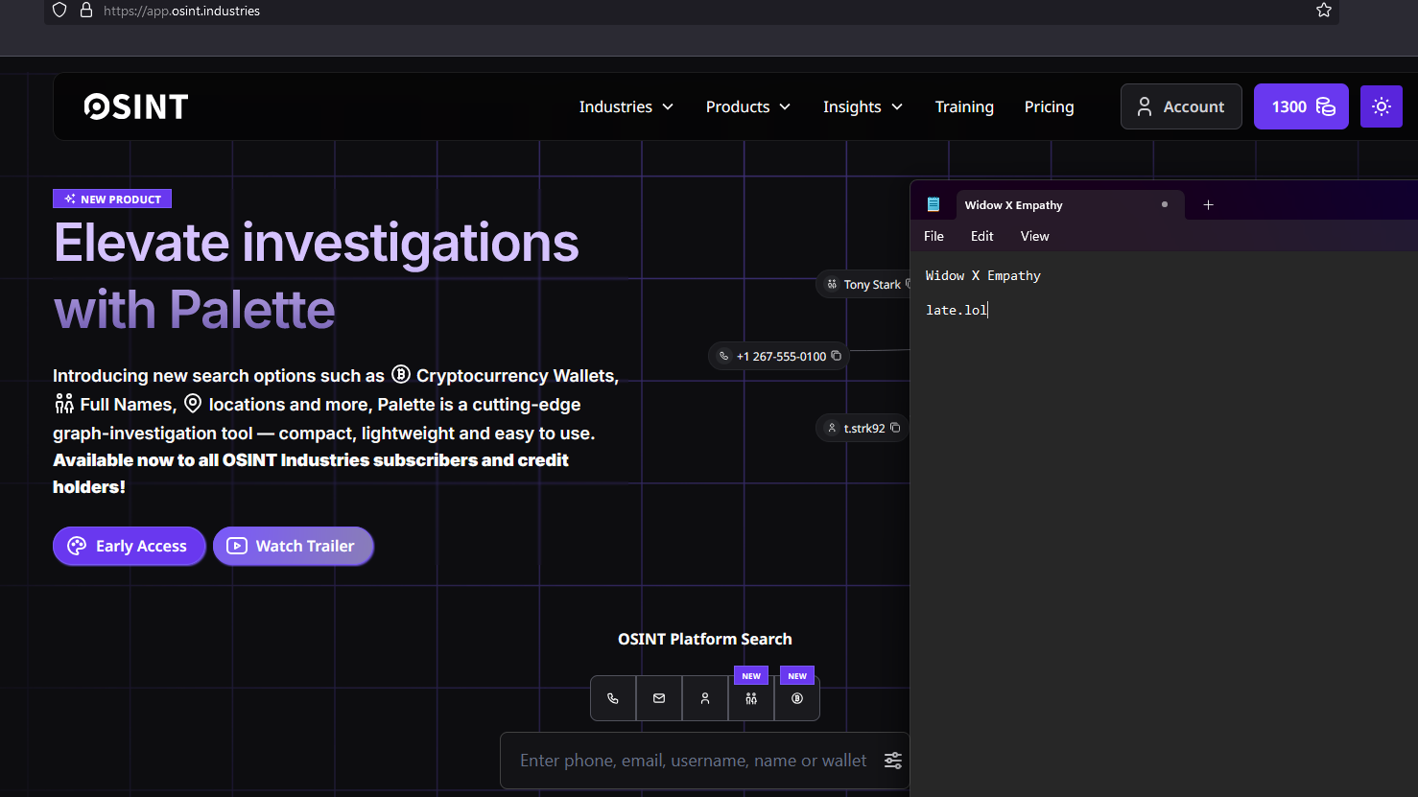This screenshot has width=1418, height=797.
Task: Focus the OSINT platform search input field
Action: click(693, 761)
